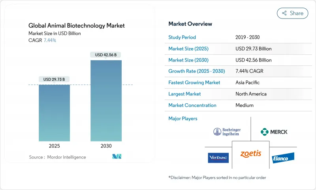Click the Growth Rate (2025 - 2030) row
The image size is (316, 190).
click(x=239, y=71)
